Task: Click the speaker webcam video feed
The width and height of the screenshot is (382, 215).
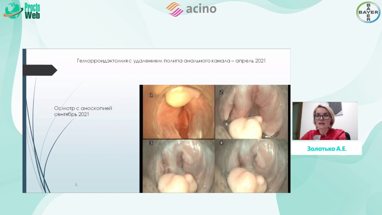Action: [325, 121]
